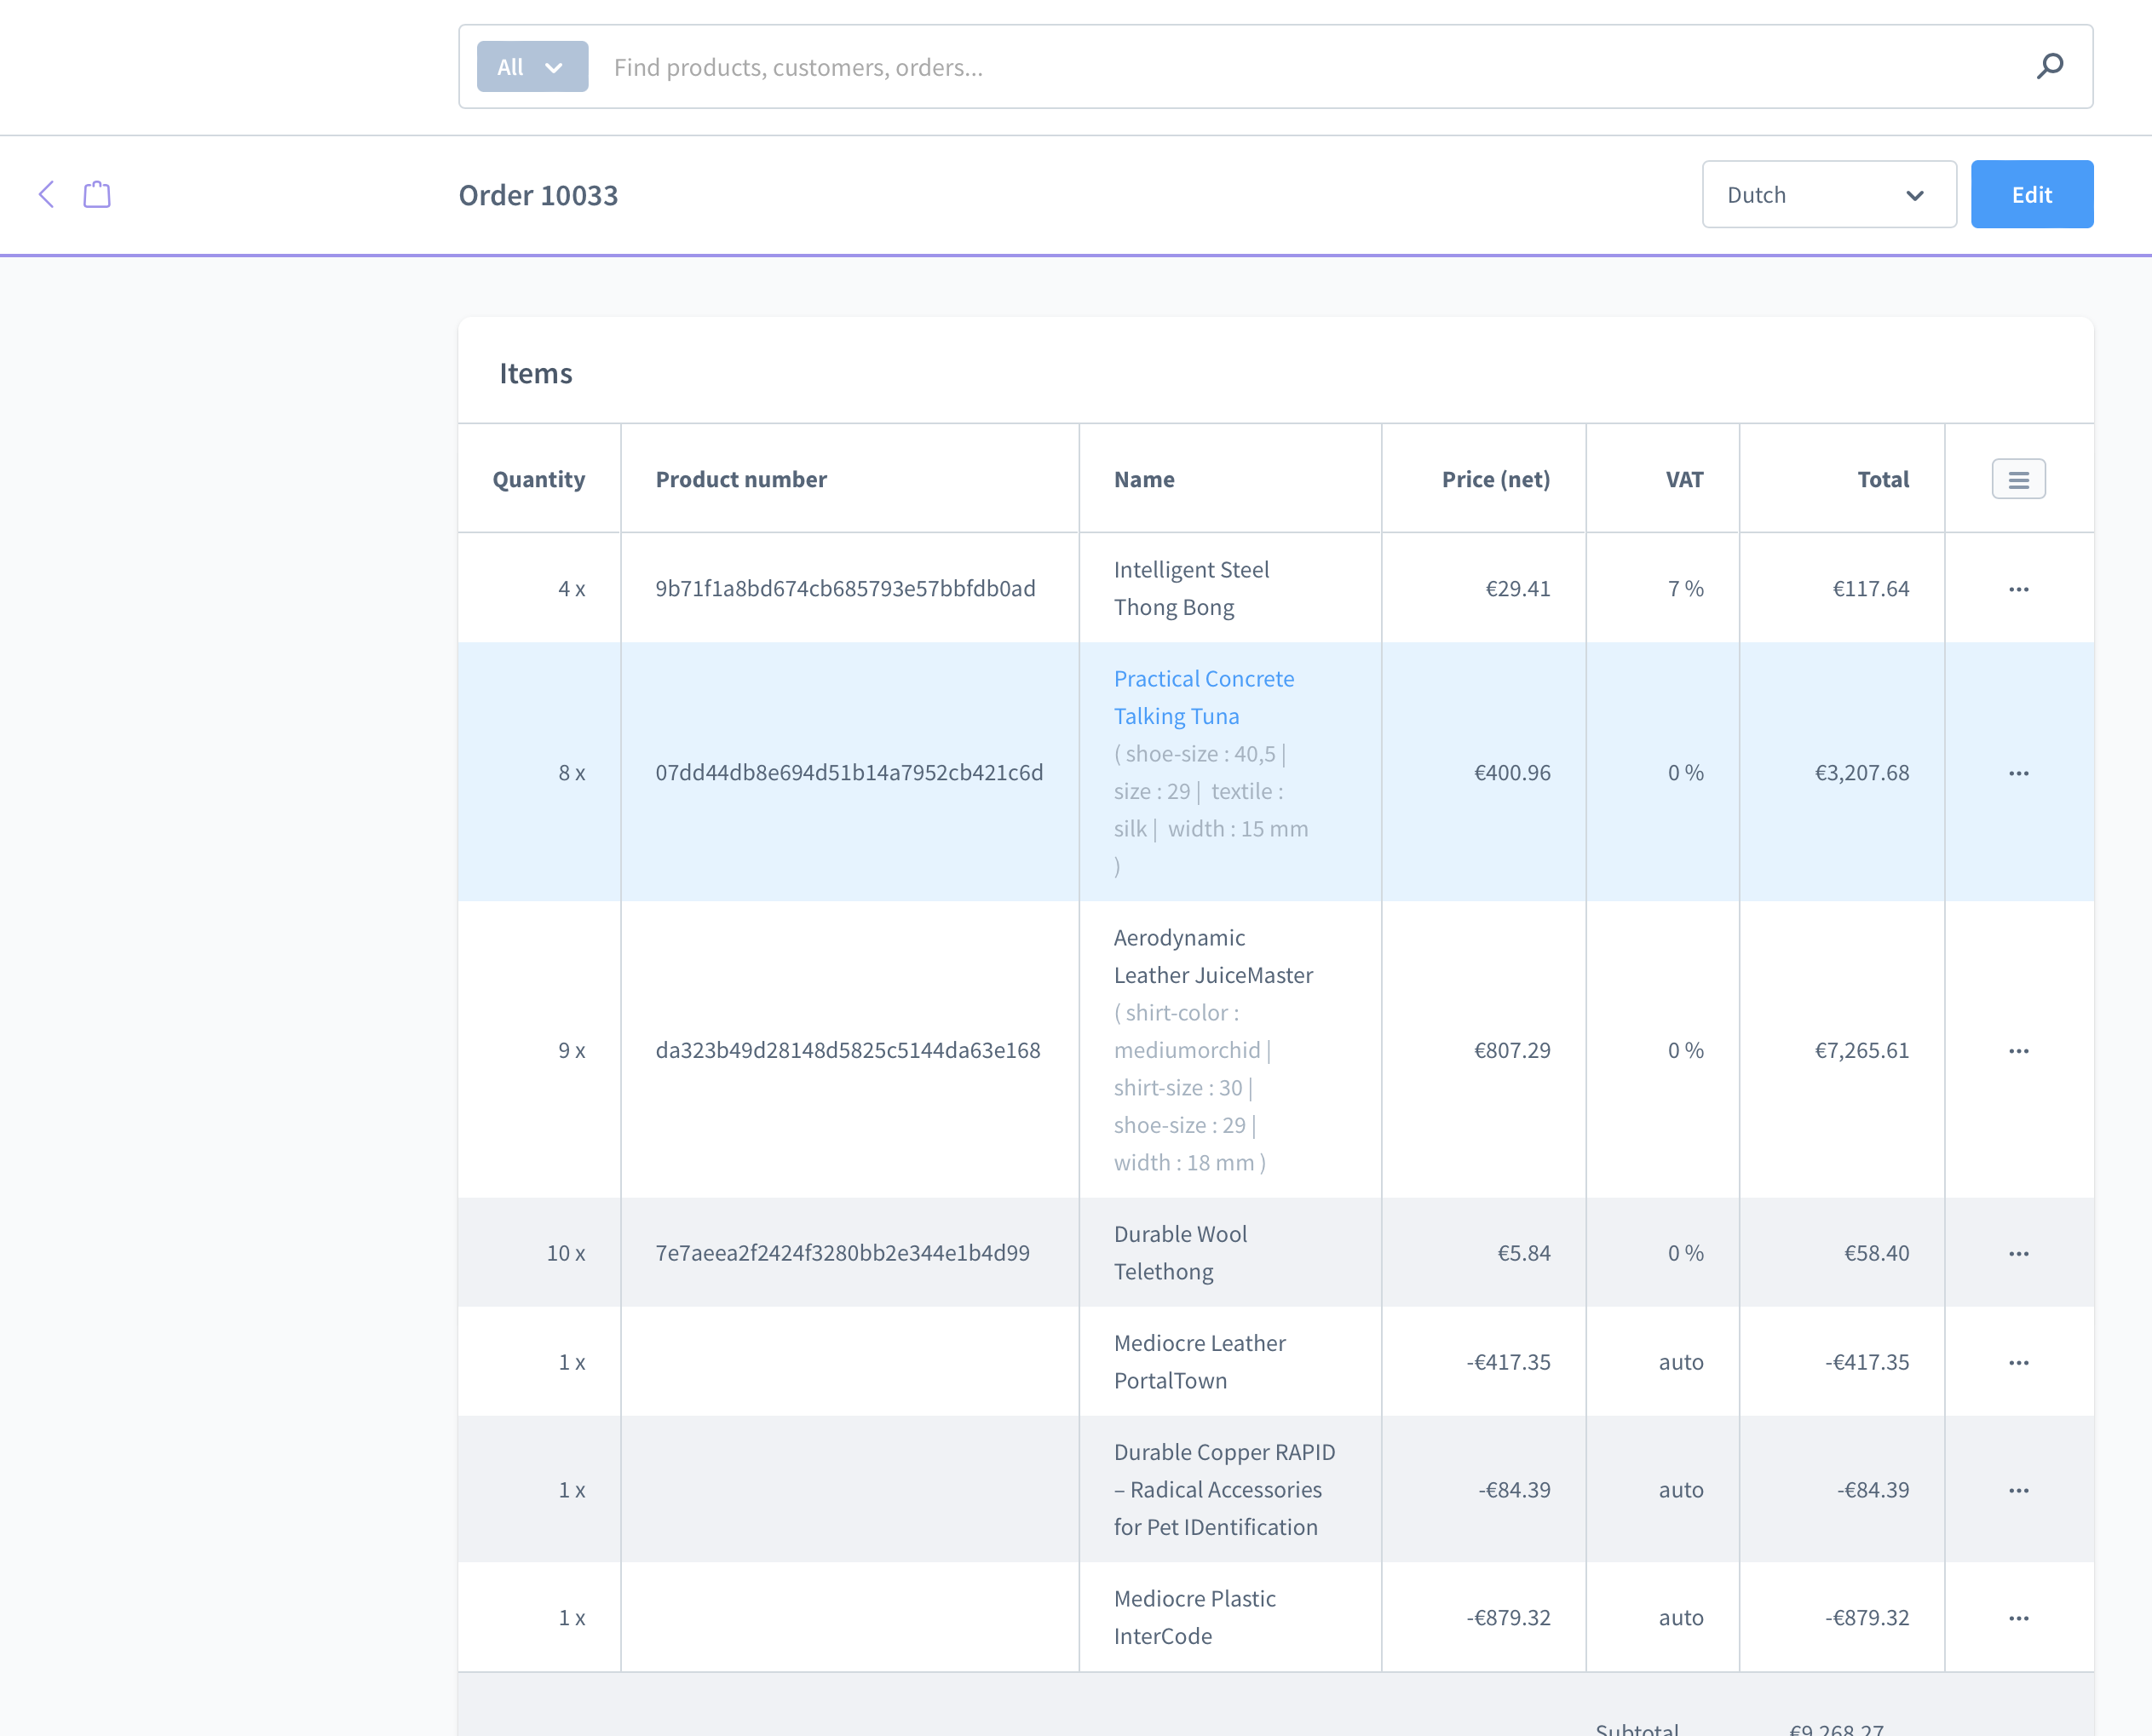Click the Intelligent Steel Thong Bong name
Image resolution: width=2152 pixels, height=1736 pixels.
tap(1191, 589)
